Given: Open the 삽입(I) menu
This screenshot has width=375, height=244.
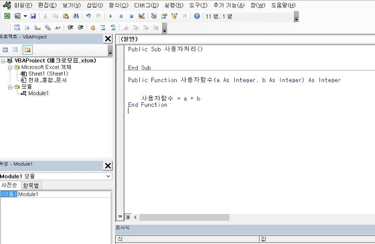Looking at the screenshot, I should 94,5.
